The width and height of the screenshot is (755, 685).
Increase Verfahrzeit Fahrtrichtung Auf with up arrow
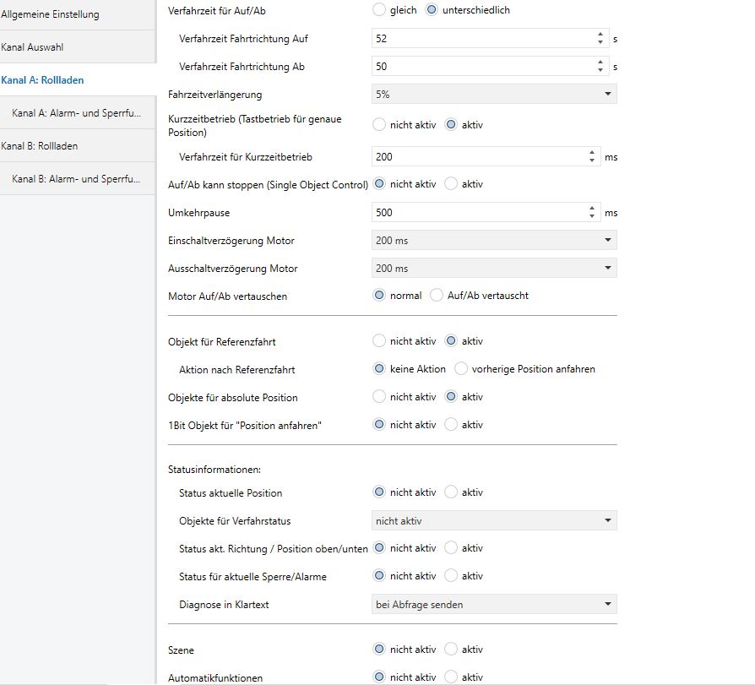pos(600,34)
